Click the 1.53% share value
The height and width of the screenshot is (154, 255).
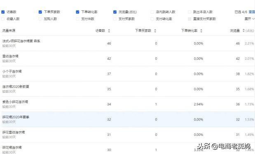point(249,119)
